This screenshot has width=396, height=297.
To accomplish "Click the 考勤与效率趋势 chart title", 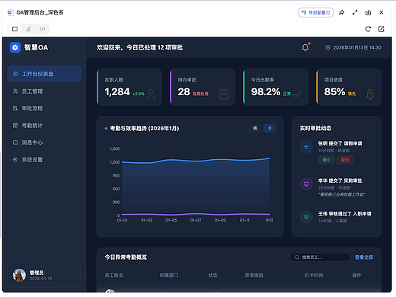I will 145,129.
